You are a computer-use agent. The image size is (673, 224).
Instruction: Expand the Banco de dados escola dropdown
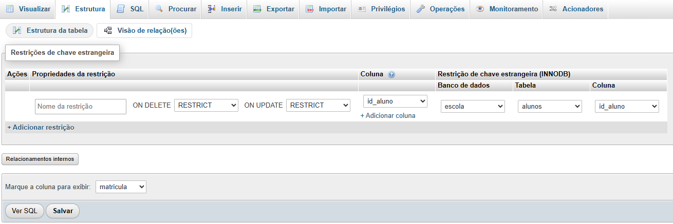(x=473, y=107)
